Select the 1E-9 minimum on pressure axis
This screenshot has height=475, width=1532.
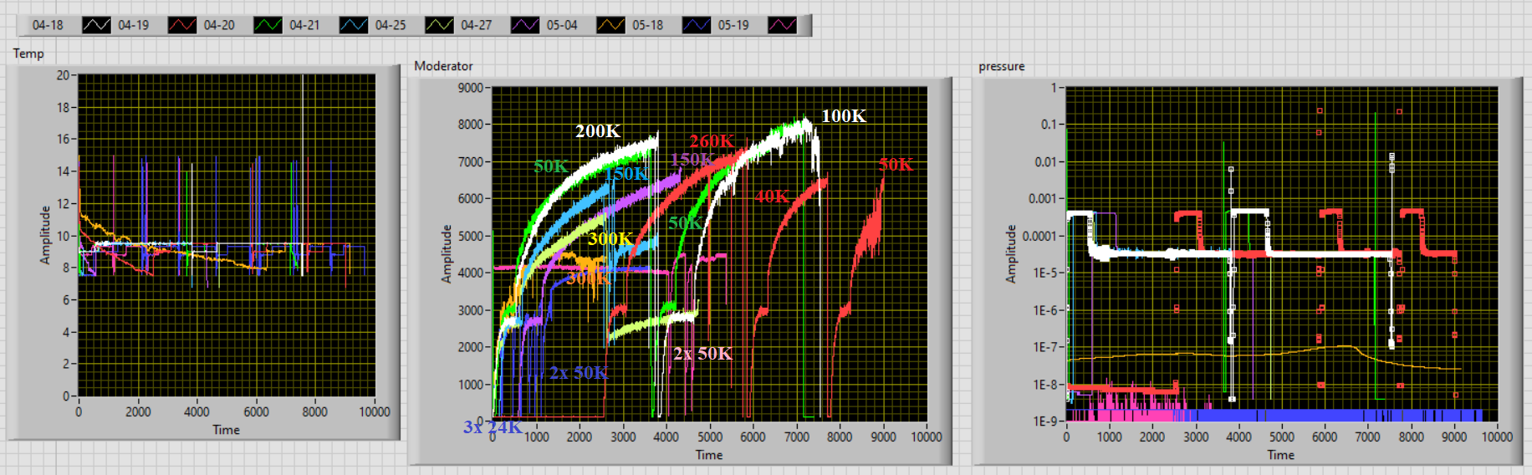click(1045, 421)
